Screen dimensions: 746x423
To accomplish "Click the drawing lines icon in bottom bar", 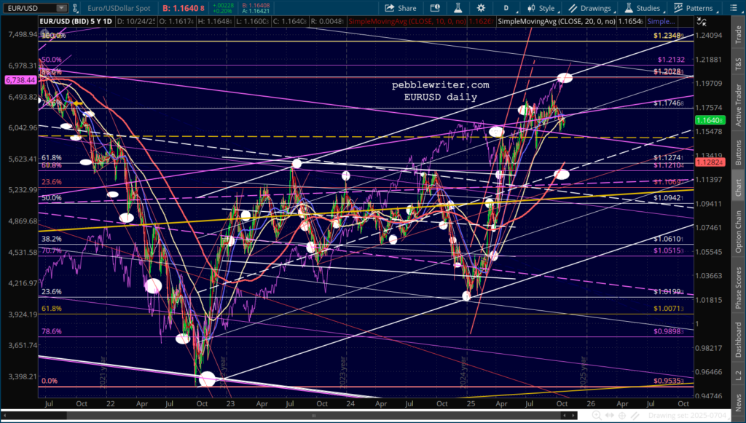I will [635, 416].
